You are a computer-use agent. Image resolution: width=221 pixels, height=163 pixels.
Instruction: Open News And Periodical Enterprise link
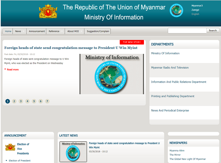click(x=170, y=111)
